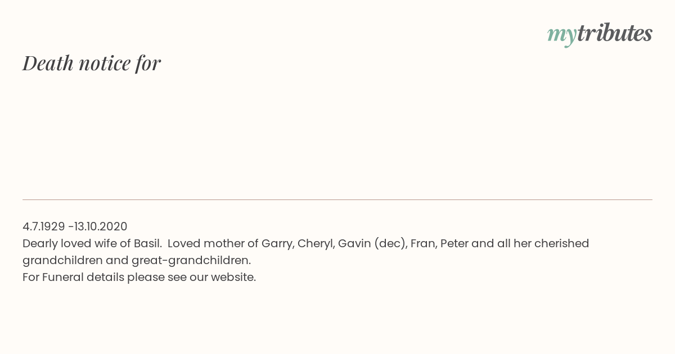
Task: Click the green "my" part of the logo
Action: point(561,35)
